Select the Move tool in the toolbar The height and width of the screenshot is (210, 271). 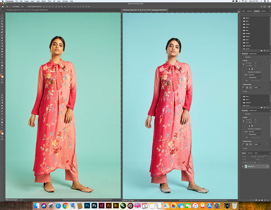click(x=2, y=13)
